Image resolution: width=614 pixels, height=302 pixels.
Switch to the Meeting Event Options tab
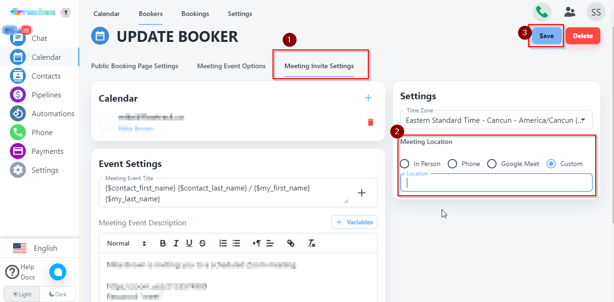[x=231, y=66]
